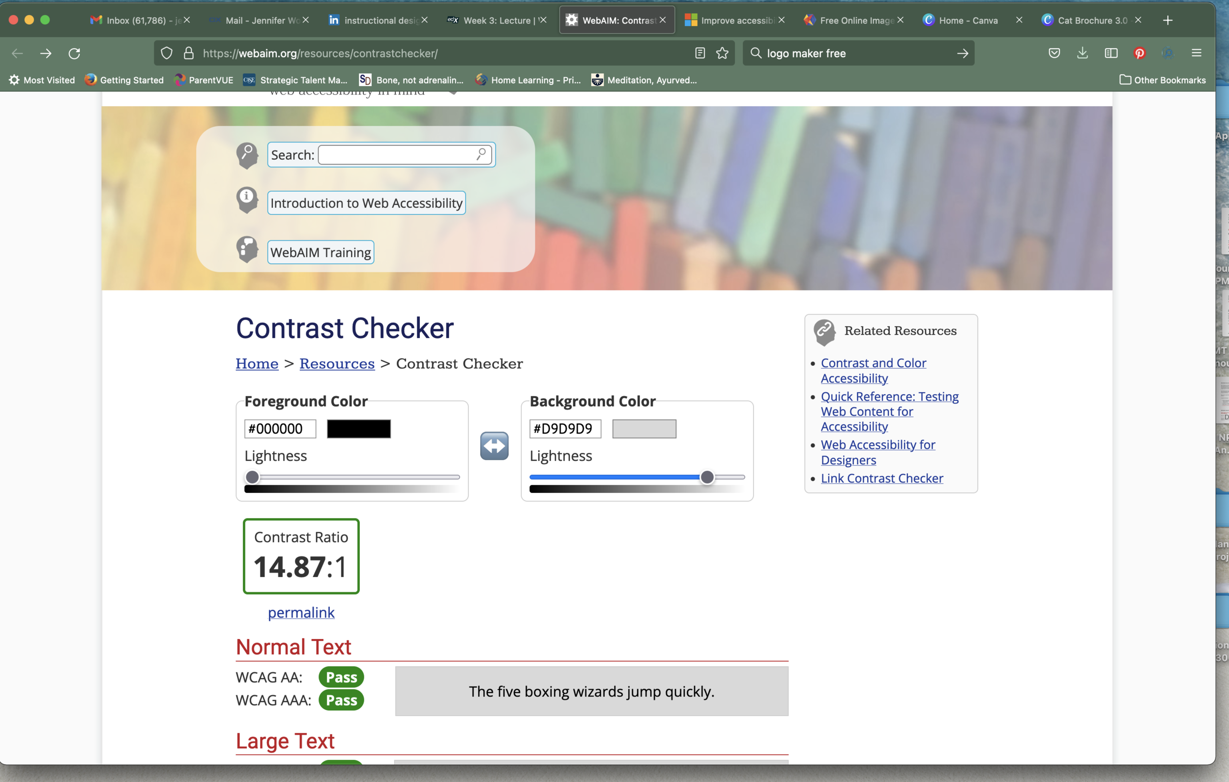Click the swap colors arrow button
1229x782 pixels.
[x=494, y=446]
